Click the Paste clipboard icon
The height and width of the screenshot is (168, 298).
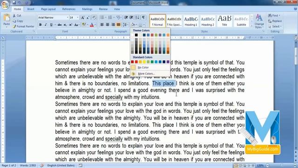(x=7, y=18)
